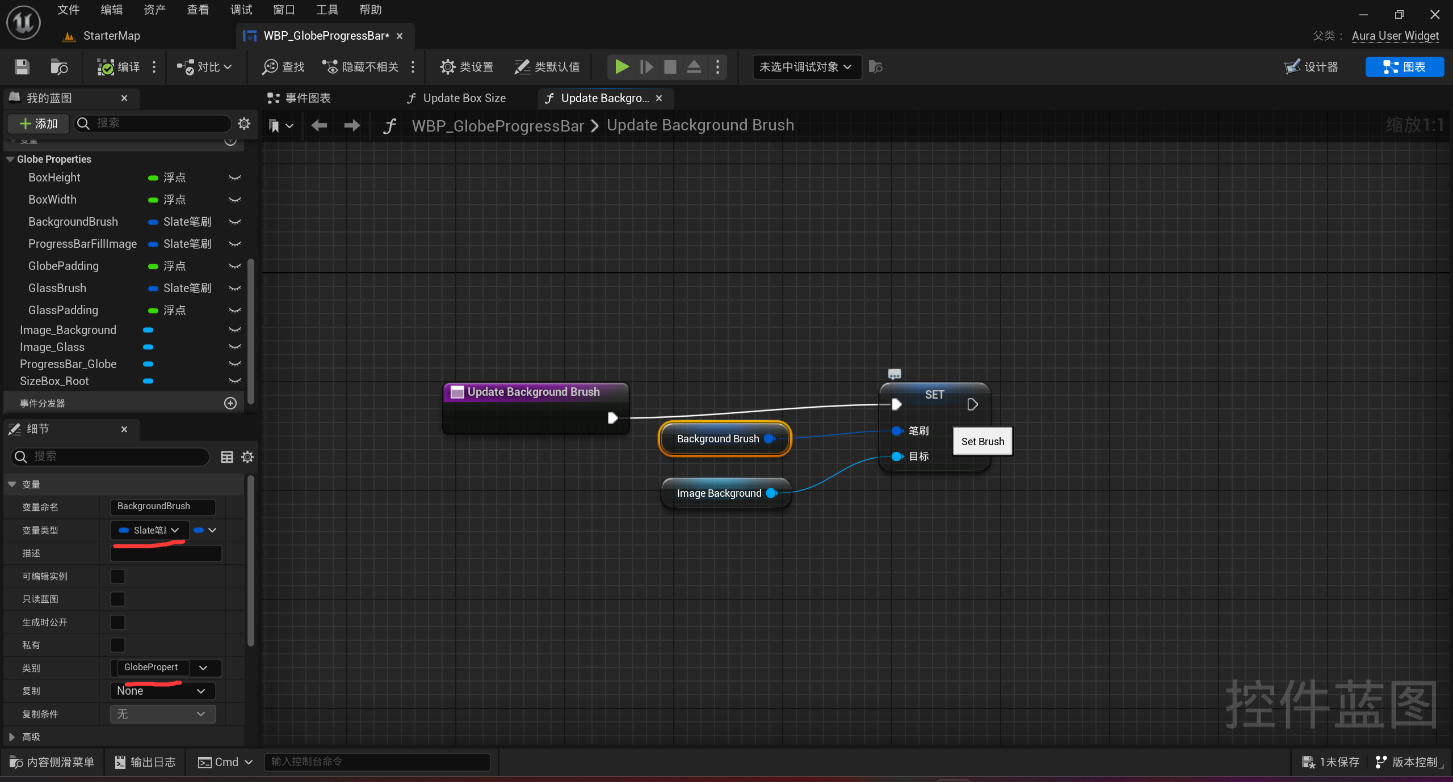Screen dimensions: 1453x782
Task: Navigate forward in graph history
Action: (x=352, y=125)
